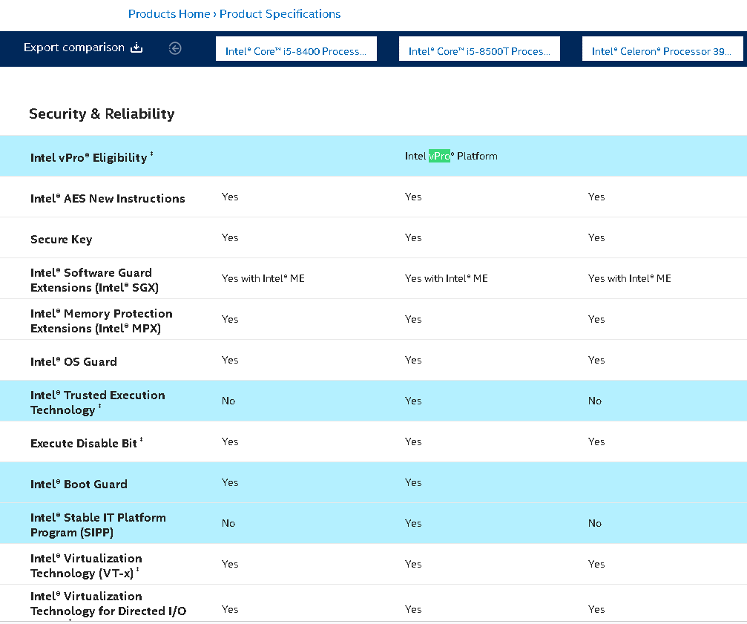Select the Intel Software Guard Extensions row label
747x624 pixels.
(x=94, y=280)
